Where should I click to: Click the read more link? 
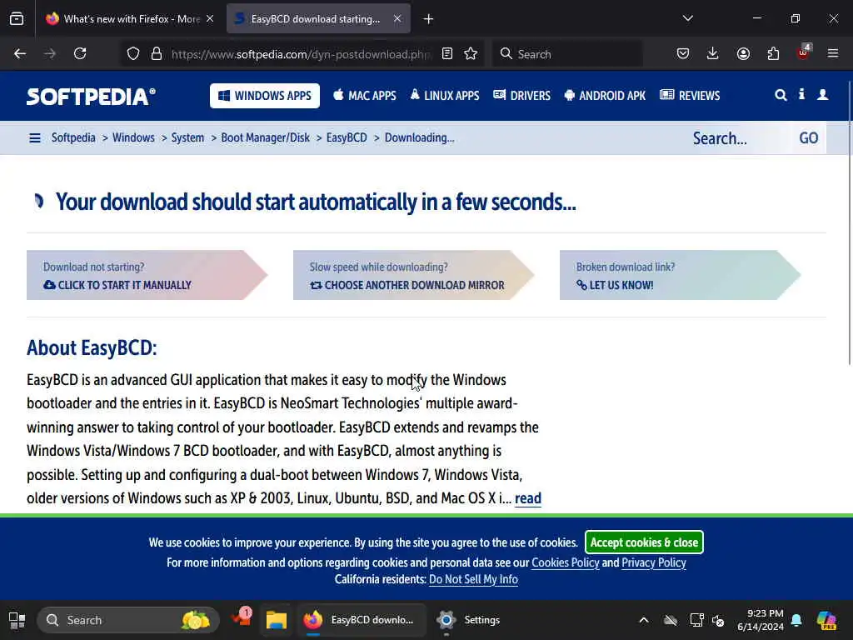coord(527,498)
